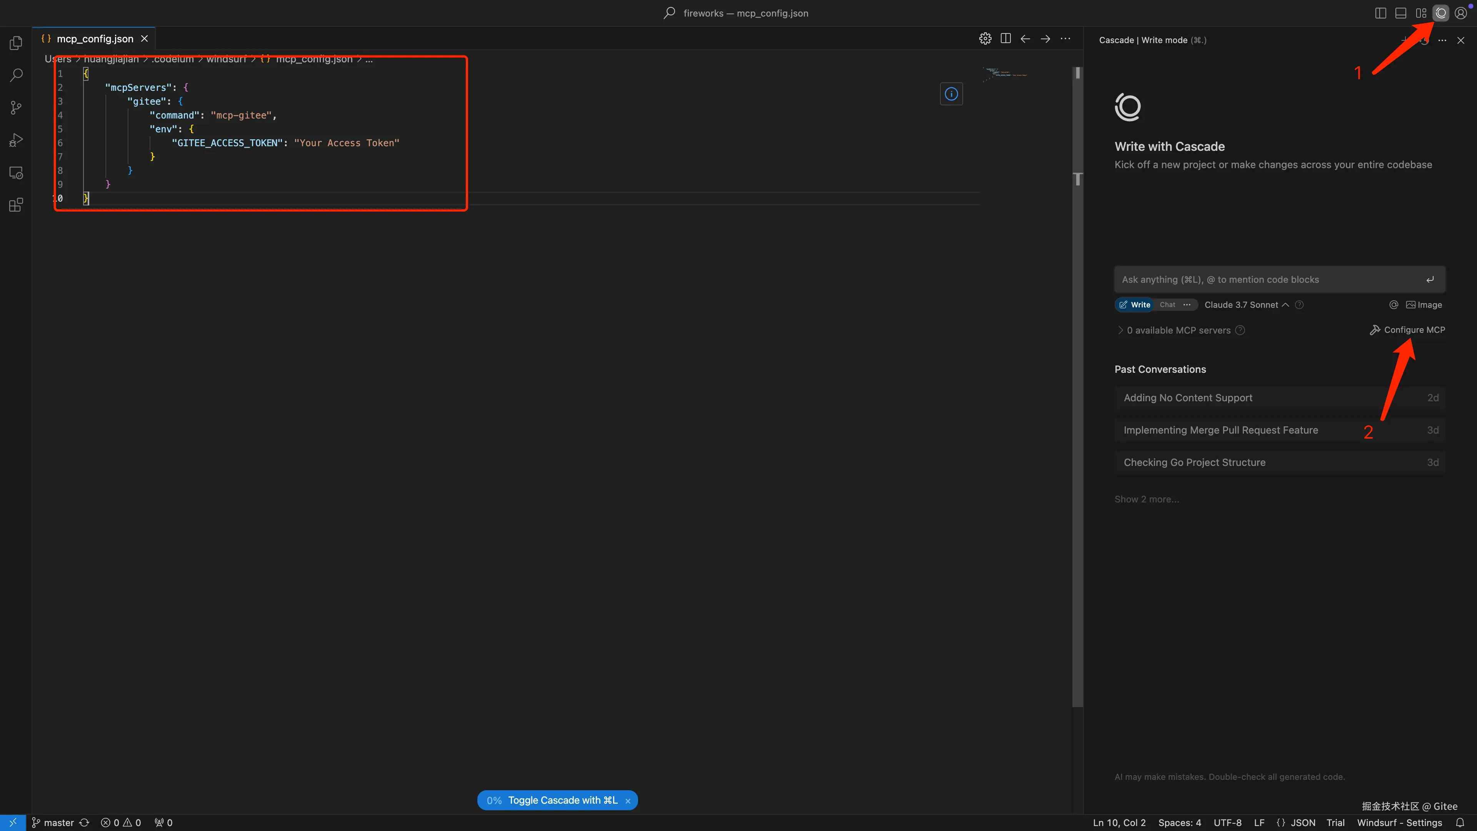Select Write mode in Cascade
Image resolution: width=1477 pixels, height=831 pixels.
click(1135, 305)
